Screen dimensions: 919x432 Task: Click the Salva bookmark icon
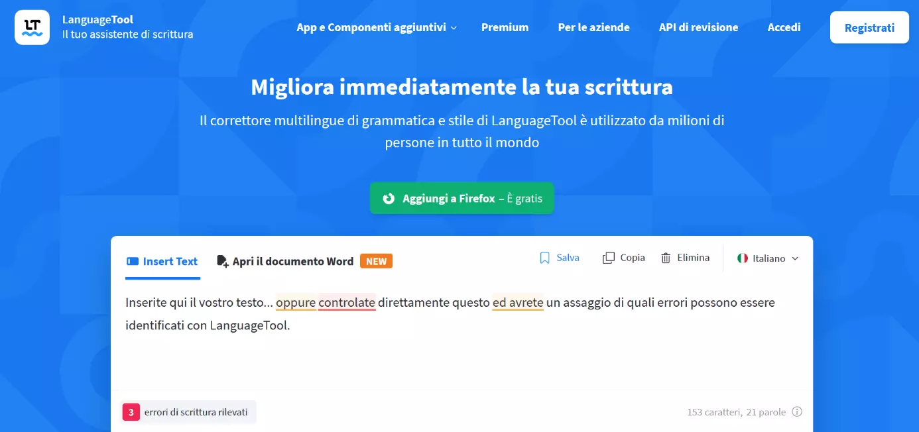(545, 258)
